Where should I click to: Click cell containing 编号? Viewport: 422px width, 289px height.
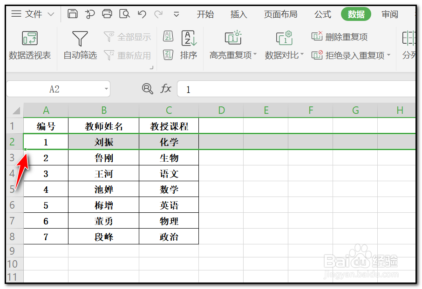pos(46,126)
